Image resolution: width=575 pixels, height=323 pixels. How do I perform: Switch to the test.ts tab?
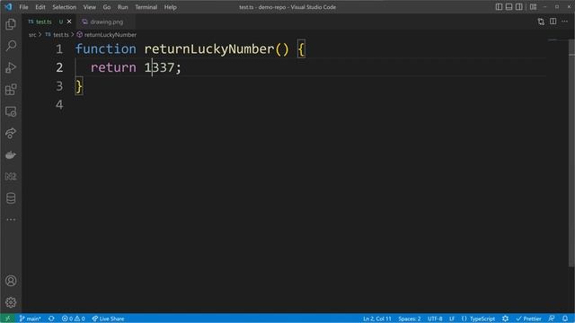[44, 22]
